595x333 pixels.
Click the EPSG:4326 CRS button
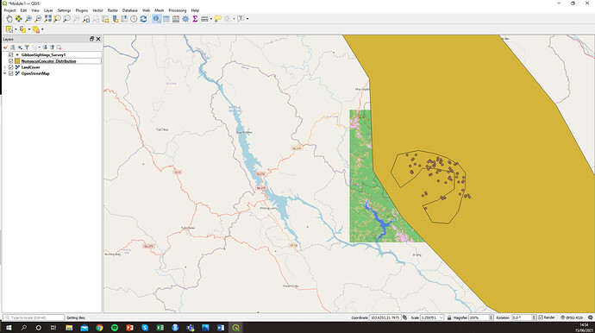pyautogui.click(x=572, y=317)
